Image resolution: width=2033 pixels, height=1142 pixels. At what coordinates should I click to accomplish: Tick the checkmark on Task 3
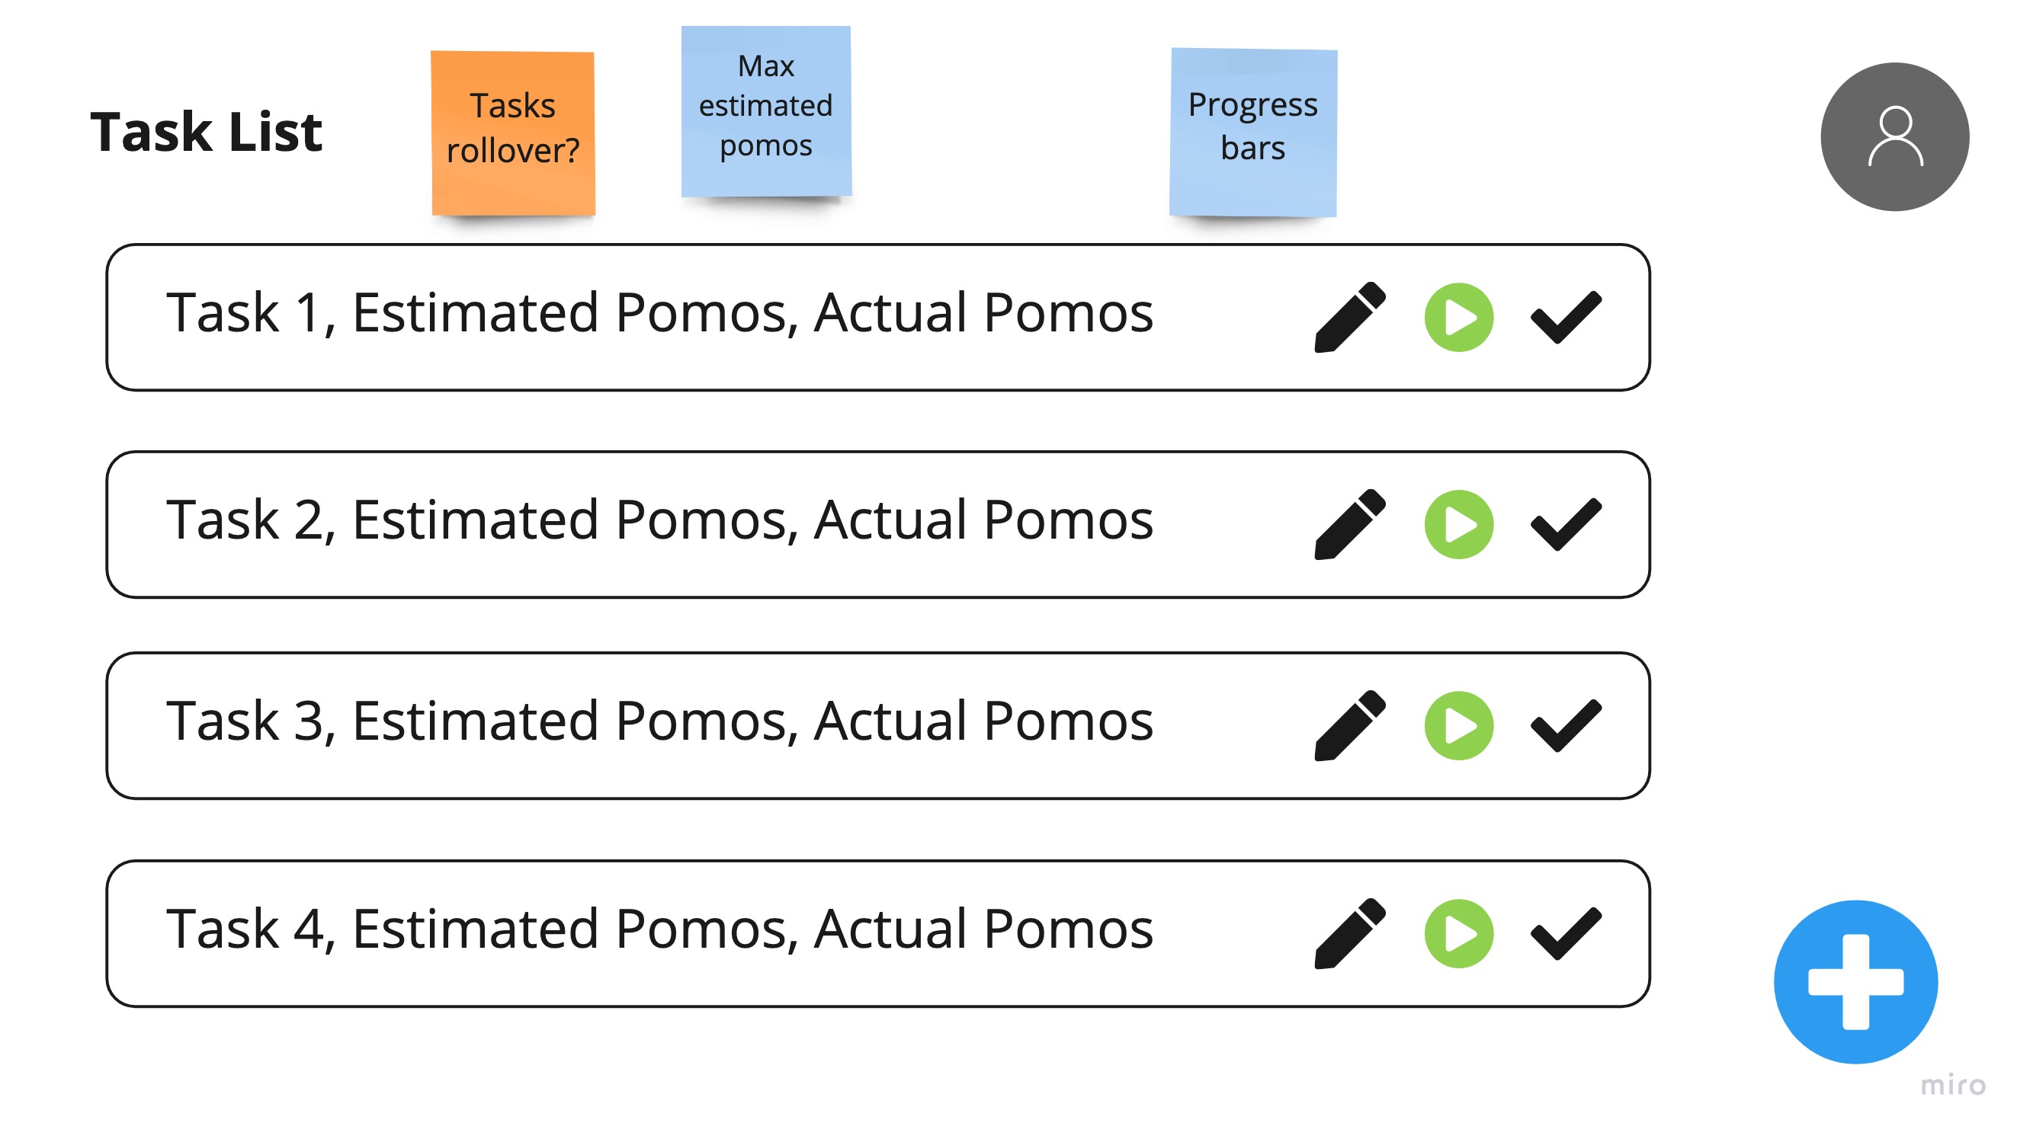pyautogui.click(x=1566, y=725)
